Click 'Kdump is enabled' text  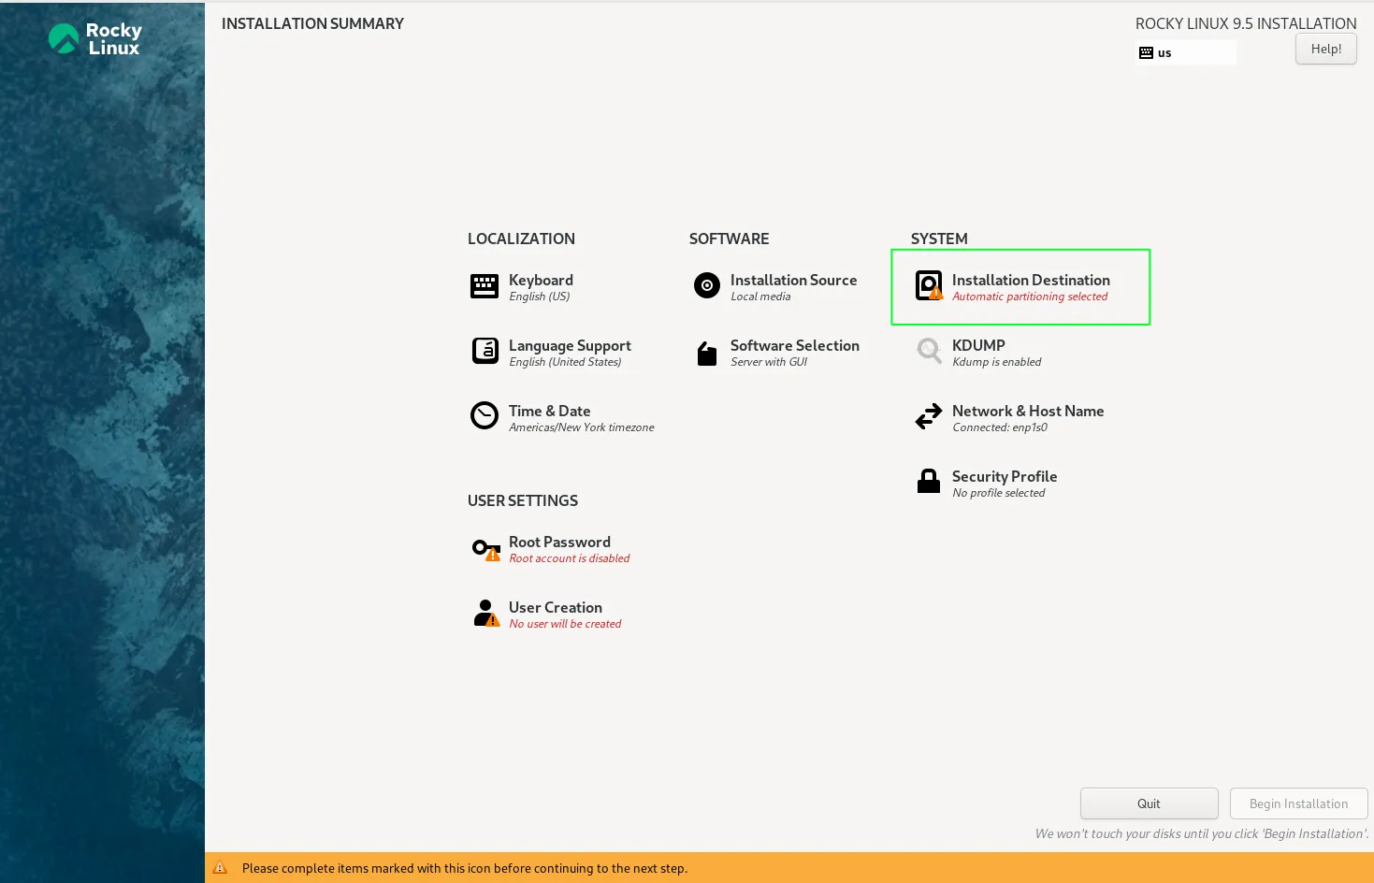pos(997,362)
